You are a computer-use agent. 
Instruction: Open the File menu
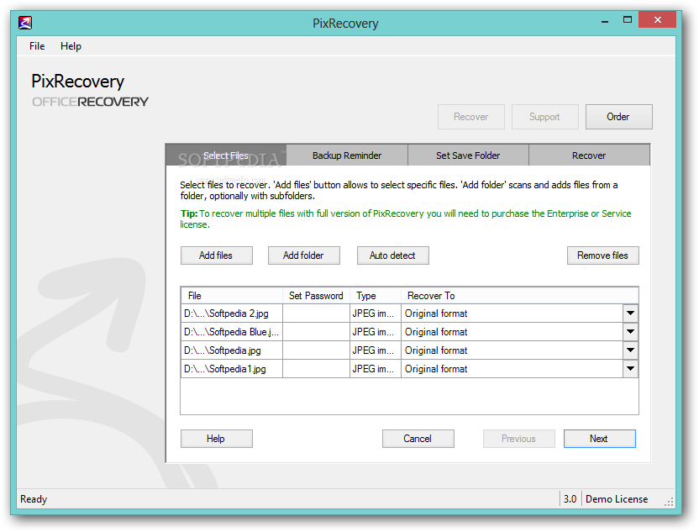click(x=37, y=46)
